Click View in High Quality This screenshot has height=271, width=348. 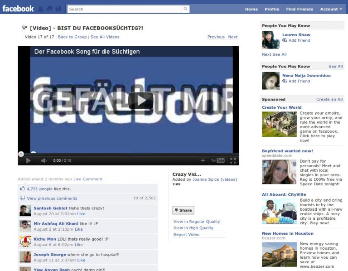coord(193,227)
